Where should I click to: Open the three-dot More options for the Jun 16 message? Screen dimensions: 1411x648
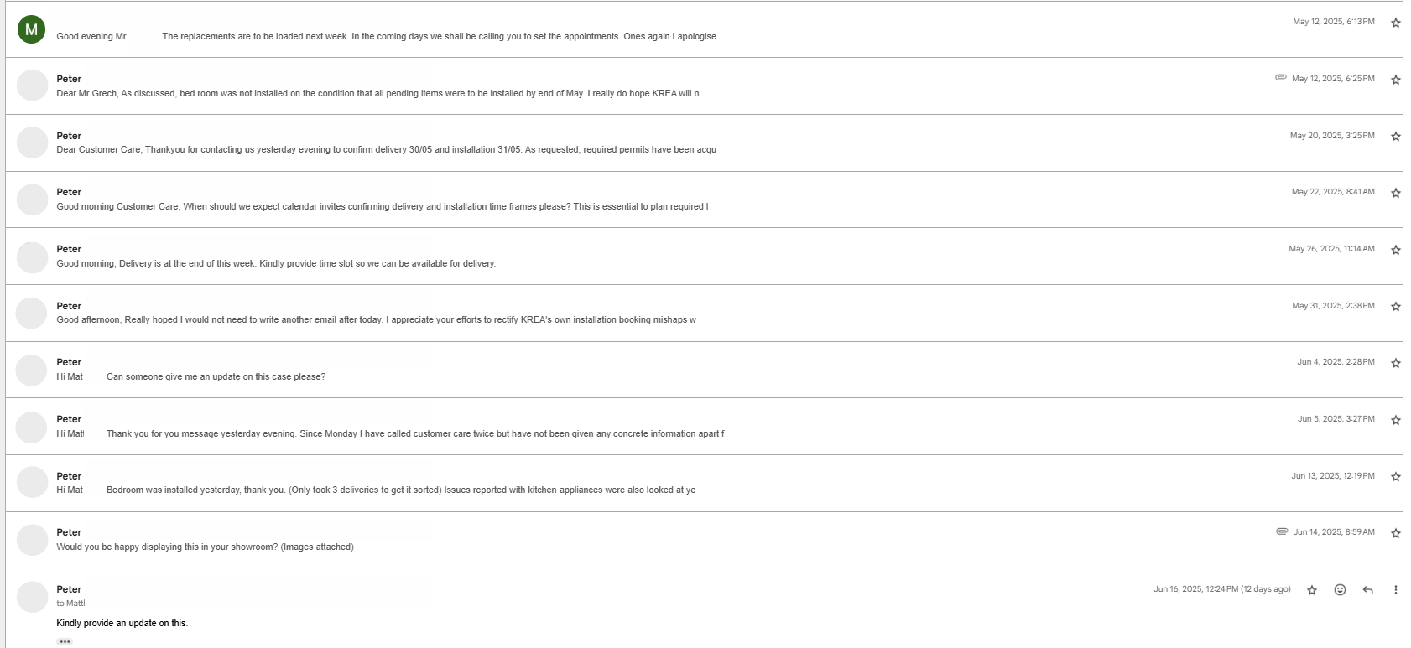[x=1395, y=589]
